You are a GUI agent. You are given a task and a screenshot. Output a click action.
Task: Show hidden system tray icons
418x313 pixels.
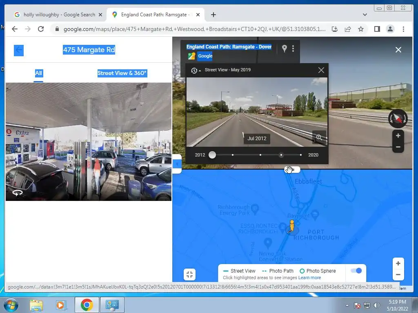point(347,305)
